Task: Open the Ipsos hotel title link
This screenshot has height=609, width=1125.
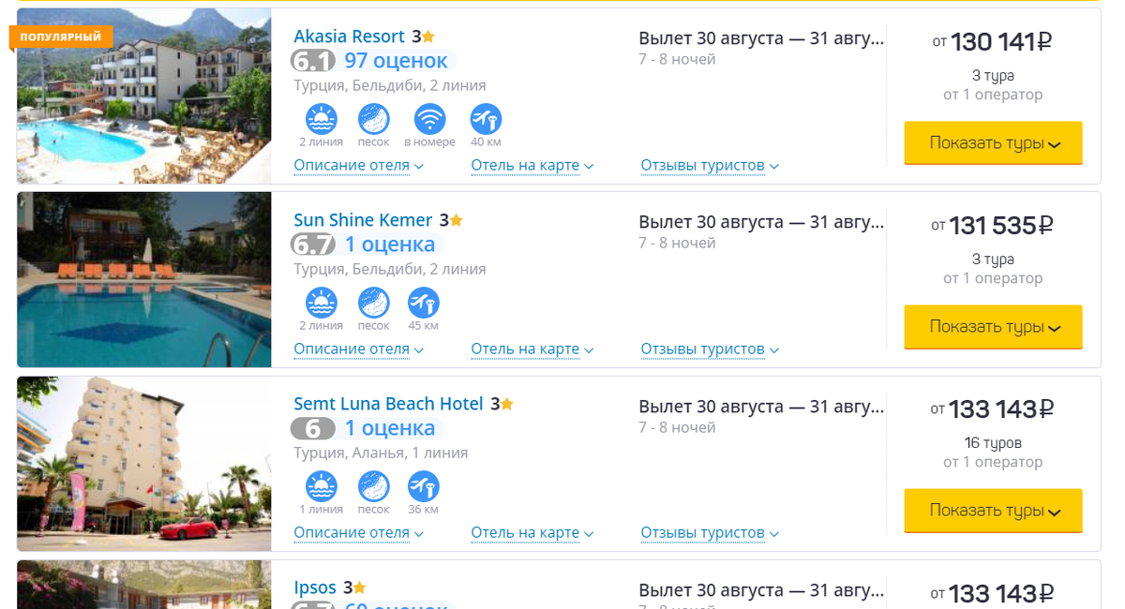Action: [315, 588]
